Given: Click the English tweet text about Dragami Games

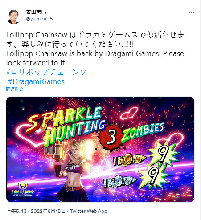Looking at the screenshot, I should click(95, 58).
